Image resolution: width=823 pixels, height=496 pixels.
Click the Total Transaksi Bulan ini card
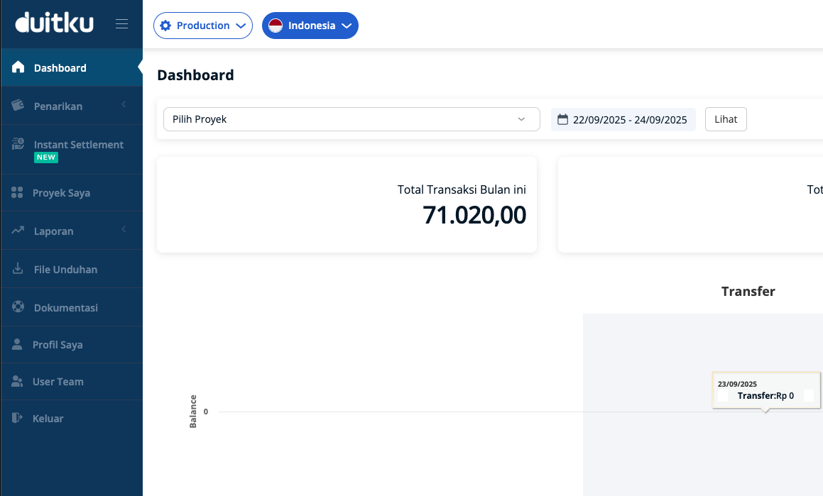347,204
